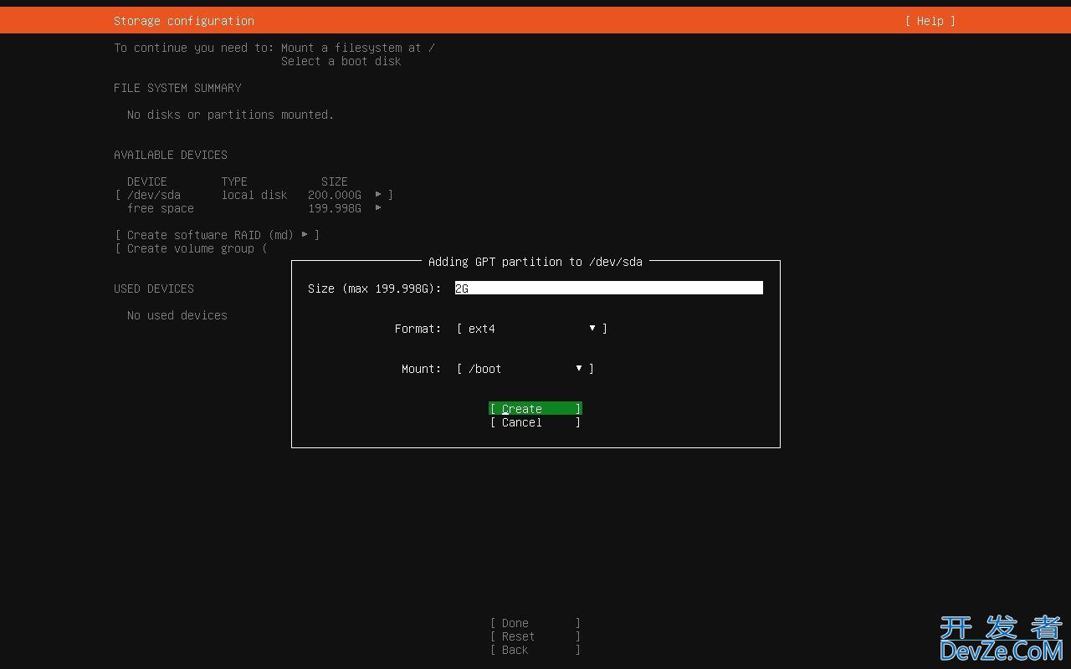Image resolution: width=1071 pixels, height=669 pixels.
Task: Click the Reset button at bottom
Action: (535, 636)
